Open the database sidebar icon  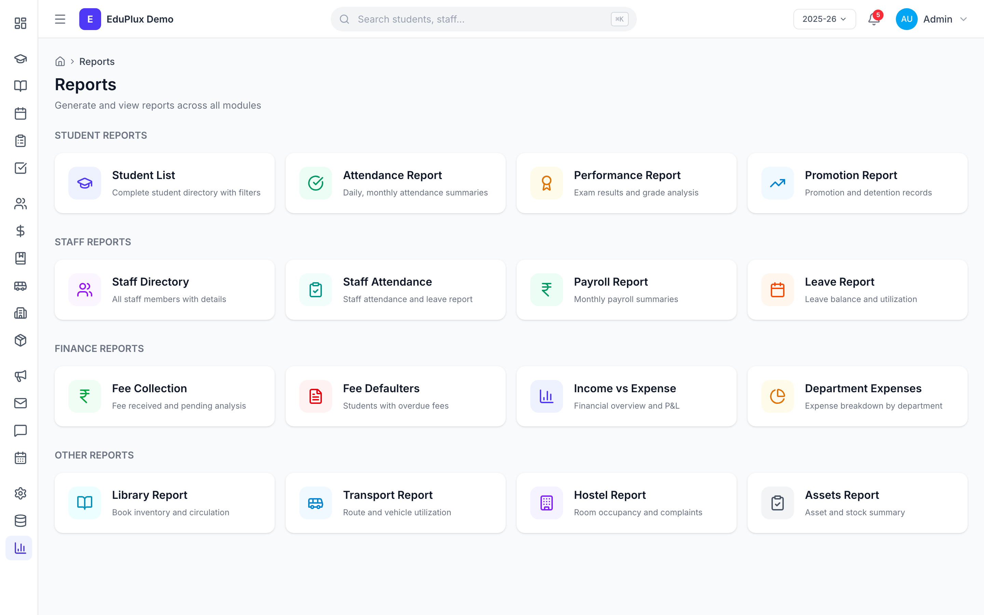pyautogui.click(x=20, y=521)
